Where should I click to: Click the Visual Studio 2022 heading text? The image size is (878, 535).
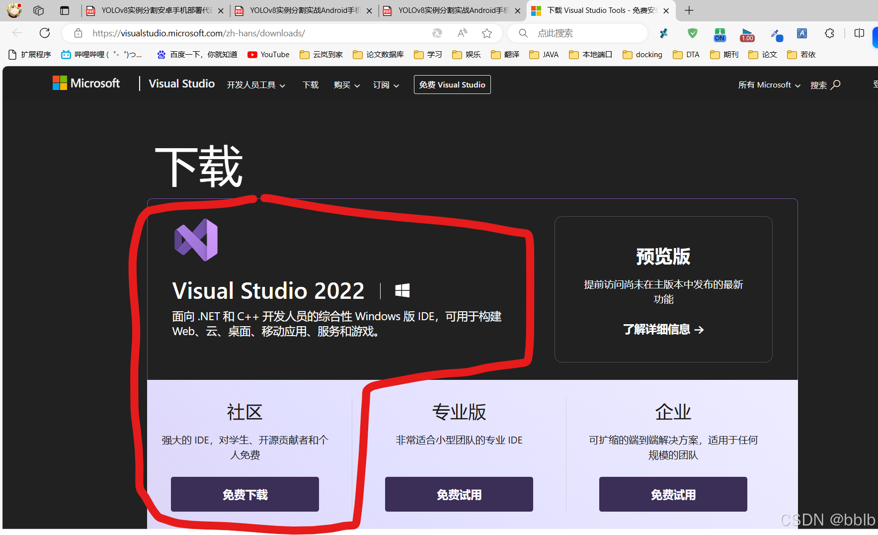(268, 291)
